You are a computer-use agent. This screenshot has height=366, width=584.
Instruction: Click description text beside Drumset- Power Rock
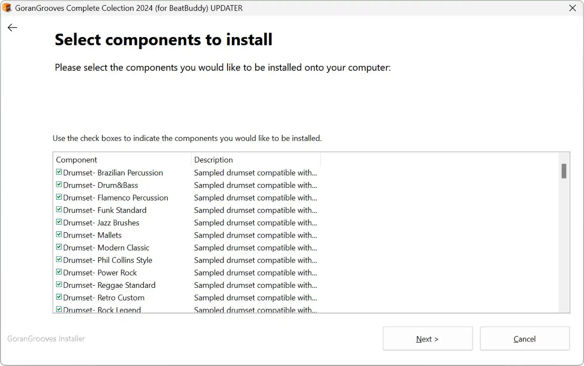pyautogui.click(x=255, y=273)
